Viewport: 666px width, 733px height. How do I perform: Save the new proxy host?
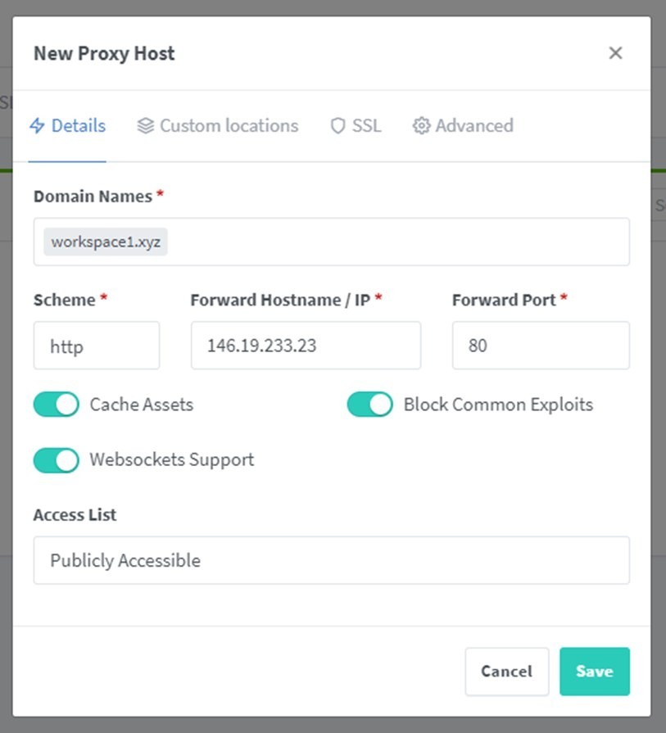(x=595, y=672)
